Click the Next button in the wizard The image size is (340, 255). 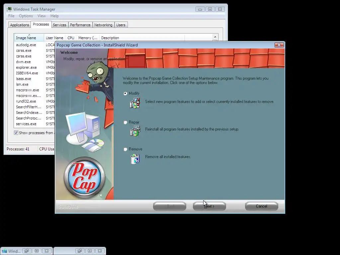(x=210, y=206)
